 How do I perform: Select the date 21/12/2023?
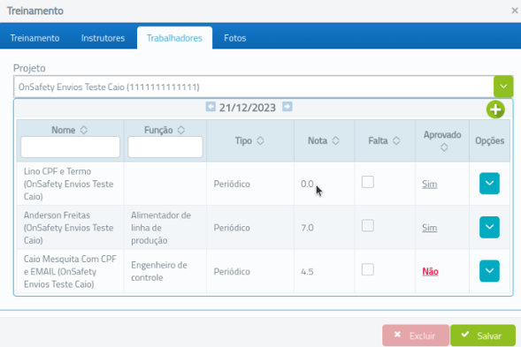tap(248, 108)
